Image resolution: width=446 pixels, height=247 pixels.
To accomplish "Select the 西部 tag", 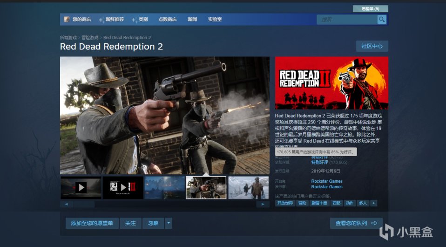I will 336,203.
